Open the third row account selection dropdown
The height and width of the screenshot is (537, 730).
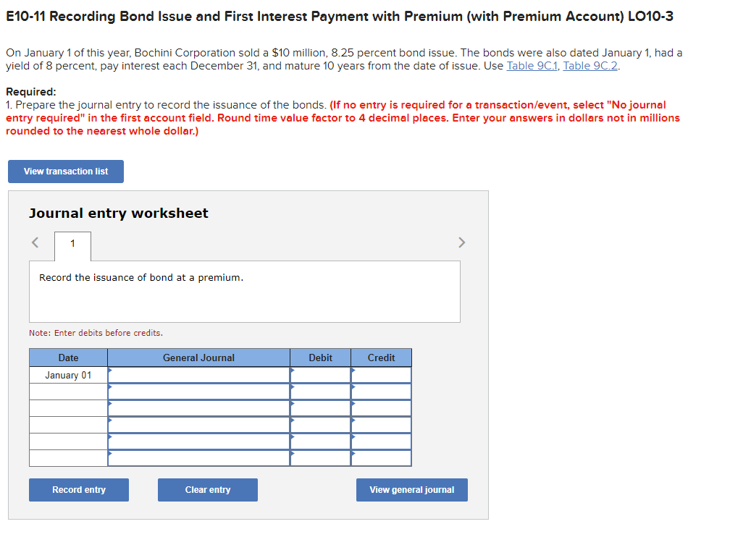tap(198, 407)
